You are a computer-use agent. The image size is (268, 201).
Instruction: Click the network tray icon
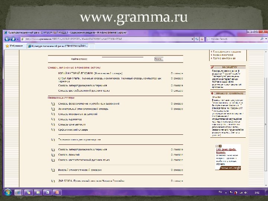pos(241,193)
